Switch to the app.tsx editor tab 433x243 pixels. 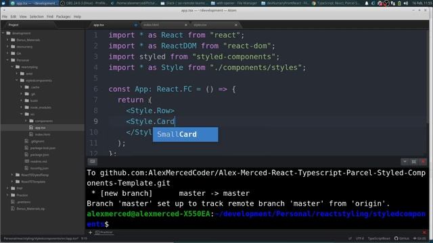[113, 25]
